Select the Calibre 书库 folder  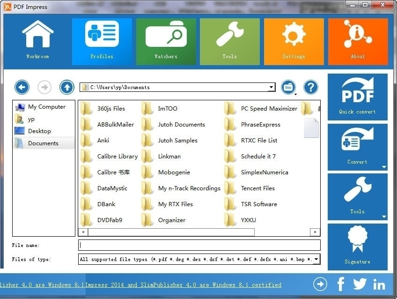coord(105,172)
